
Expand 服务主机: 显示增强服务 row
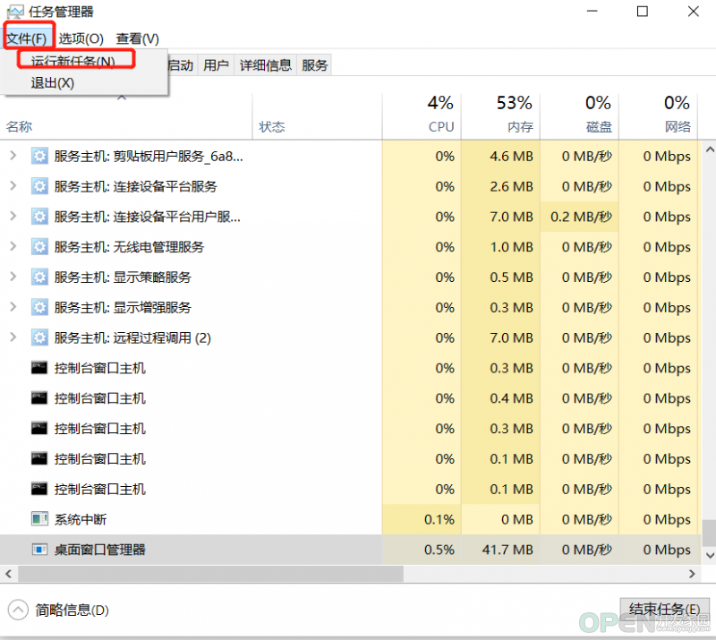[x=13, y=307]
